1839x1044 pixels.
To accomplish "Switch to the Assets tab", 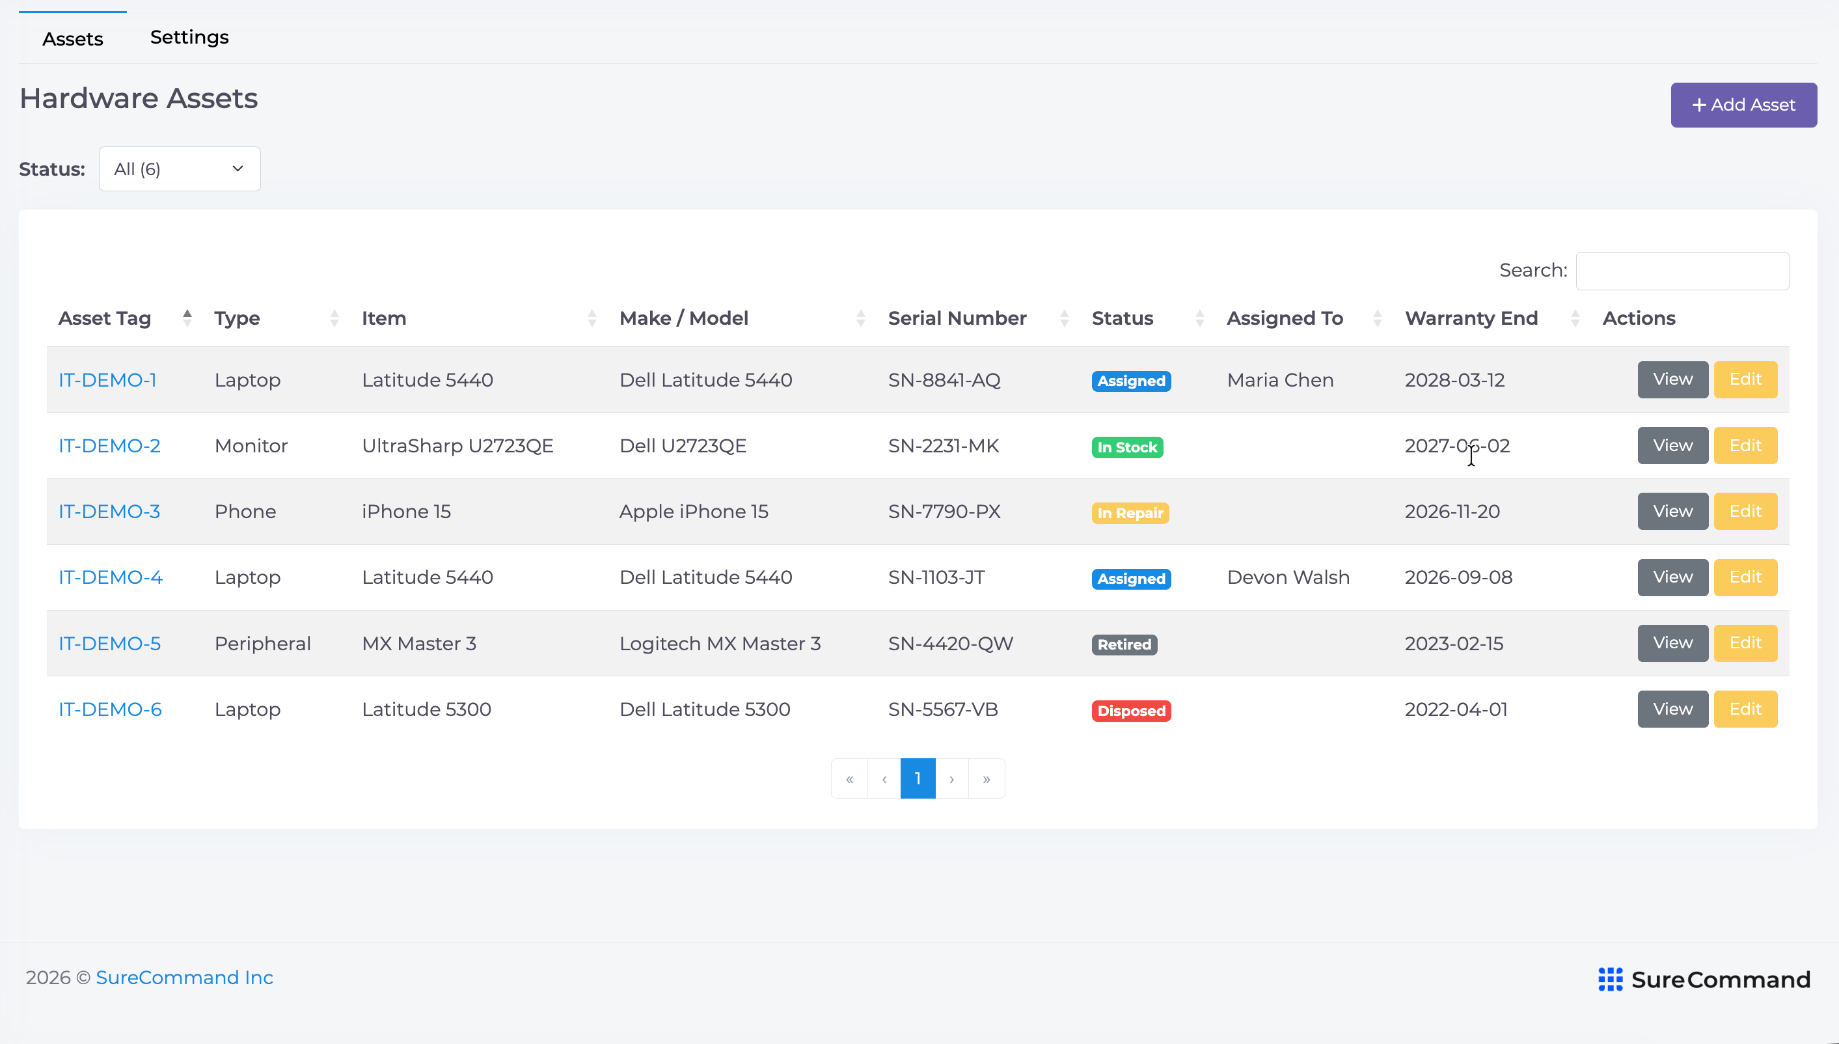I will tap(73, 38).
